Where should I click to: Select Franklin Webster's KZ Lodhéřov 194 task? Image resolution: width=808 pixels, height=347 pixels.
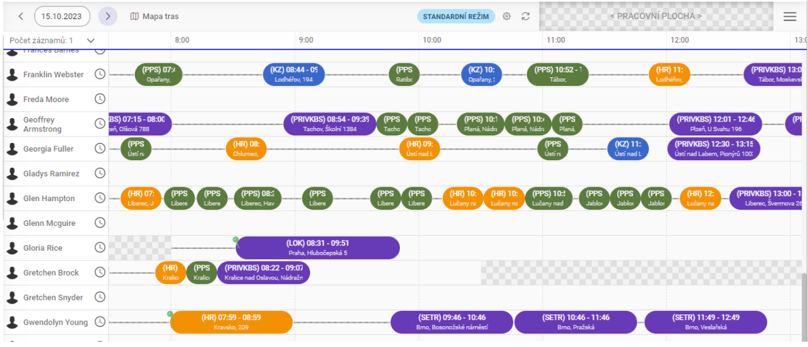pyautogui.click(x=293, y=74)
